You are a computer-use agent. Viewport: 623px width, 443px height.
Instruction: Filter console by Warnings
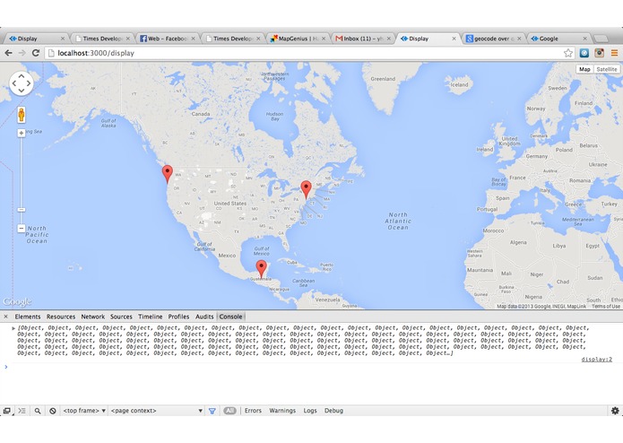point(282,411)
